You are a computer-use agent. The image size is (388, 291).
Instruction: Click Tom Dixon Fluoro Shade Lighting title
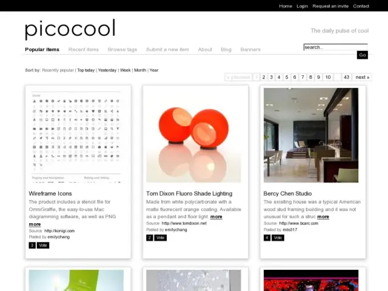[189, 193]
